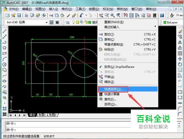Screen dimensions: 184x139
Task: Toggle the layer freeze sun icon
Action: pos(78,22)
